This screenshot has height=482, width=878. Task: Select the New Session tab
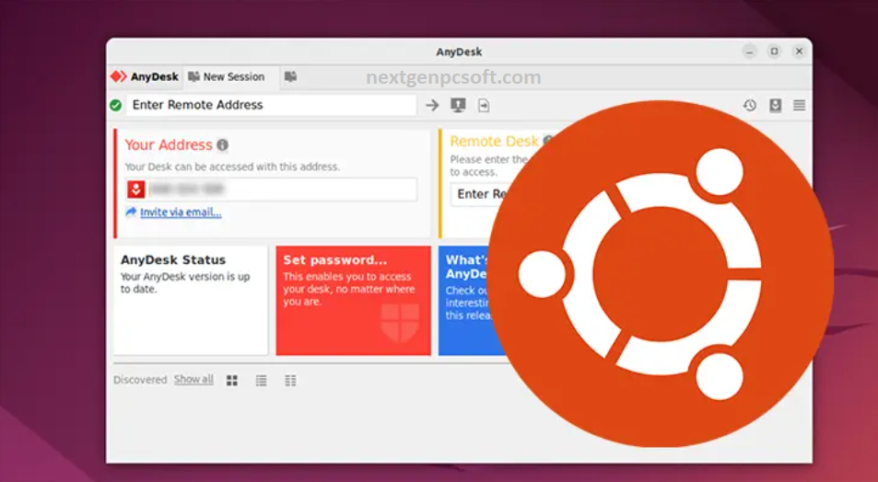227,77
